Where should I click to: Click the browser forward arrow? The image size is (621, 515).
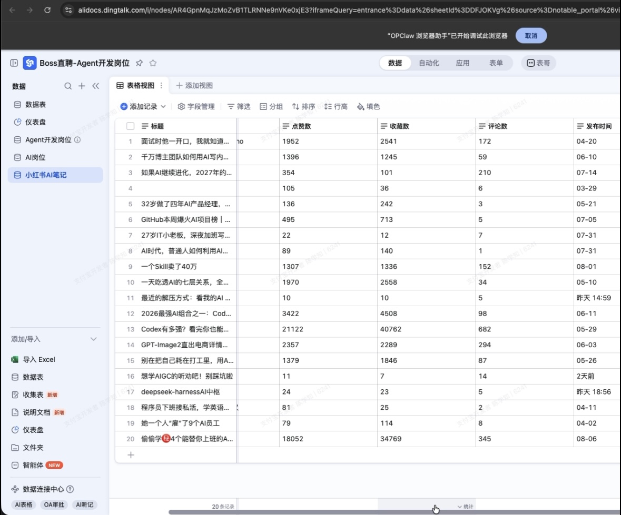click(29, 10)
